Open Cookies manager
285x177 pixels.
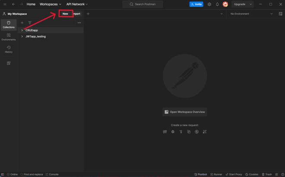252,174
